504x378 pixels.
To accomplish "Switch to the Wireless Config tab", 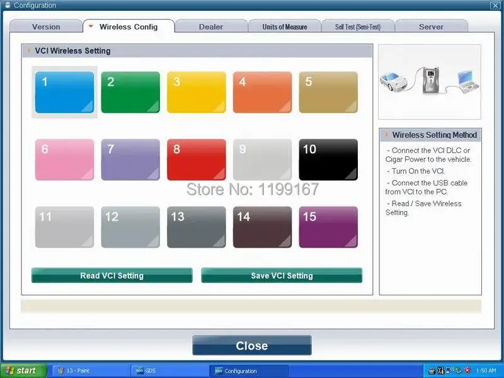I will [x=129, y=26].
